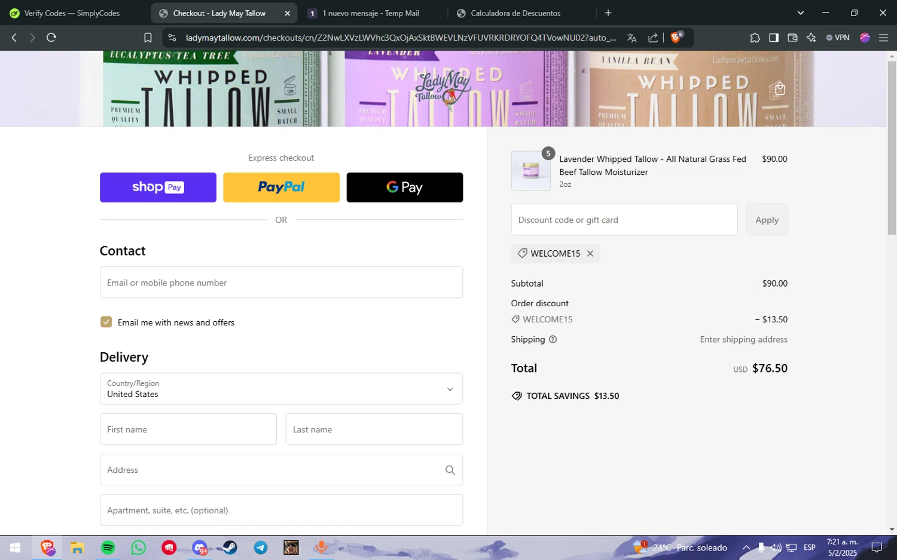Go forward in browser history
Viewport: 897px width, 560px height.
(32, 38)
